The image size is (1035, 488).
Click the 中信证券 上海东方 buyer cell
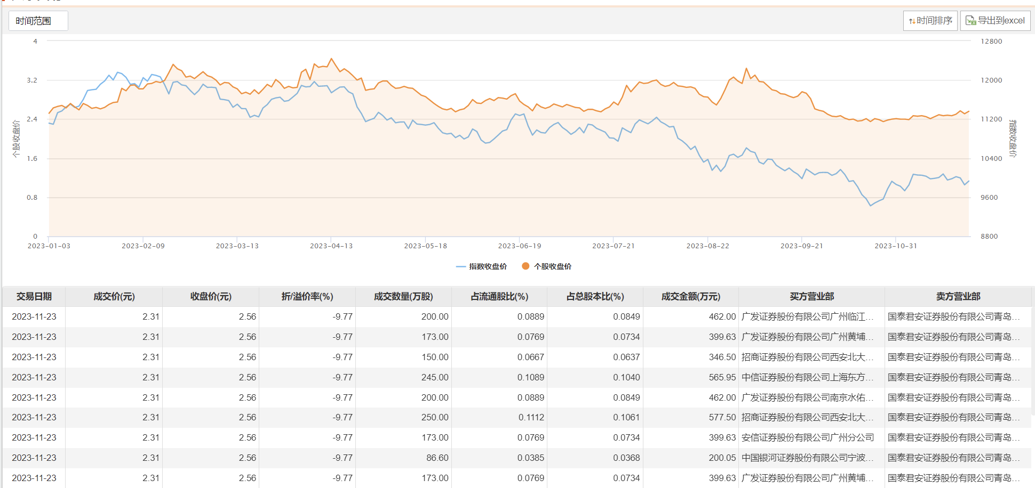click(808, 377)
